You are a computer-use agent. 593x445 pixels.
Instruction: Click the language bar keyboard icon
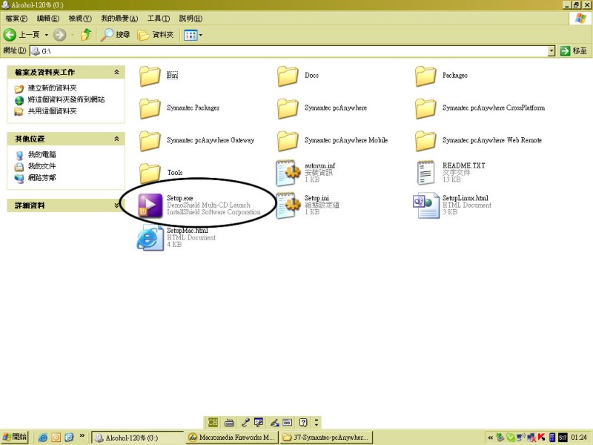(229, 422)
